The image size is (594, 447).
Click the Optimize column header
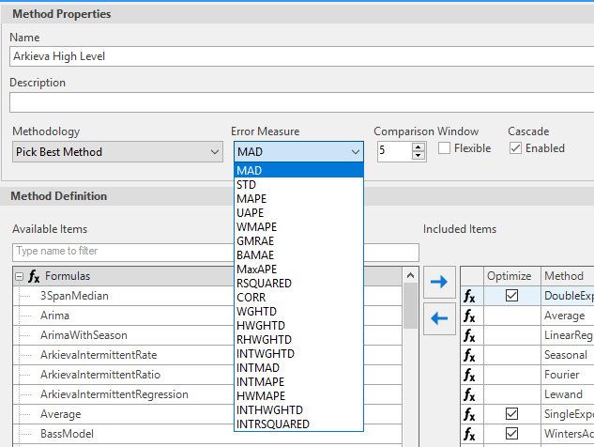(512, 276)
